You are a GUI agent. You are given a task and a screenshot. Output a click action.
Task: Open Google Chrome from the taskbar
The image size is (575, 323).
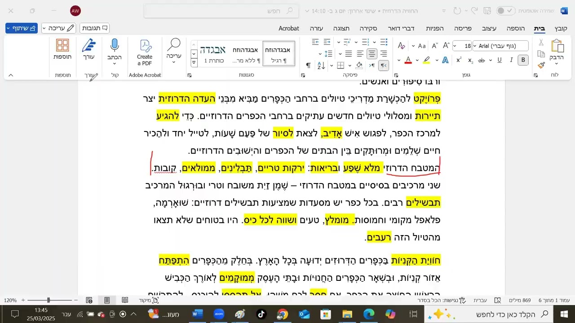tap(283, 314)
